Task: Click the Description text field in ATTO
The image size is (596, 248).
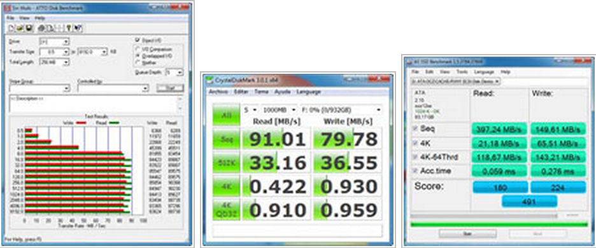Action: [93, 104]
